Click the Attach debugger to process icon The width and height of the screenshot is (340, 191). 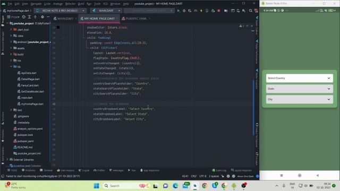point(212,11)
